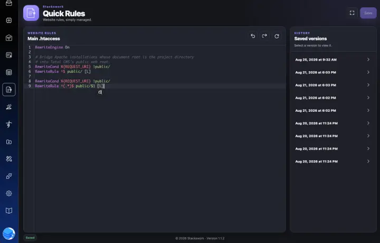Click line number 7 in the gutter
This screenshot has height=243, width=380.
coord(30,76)
